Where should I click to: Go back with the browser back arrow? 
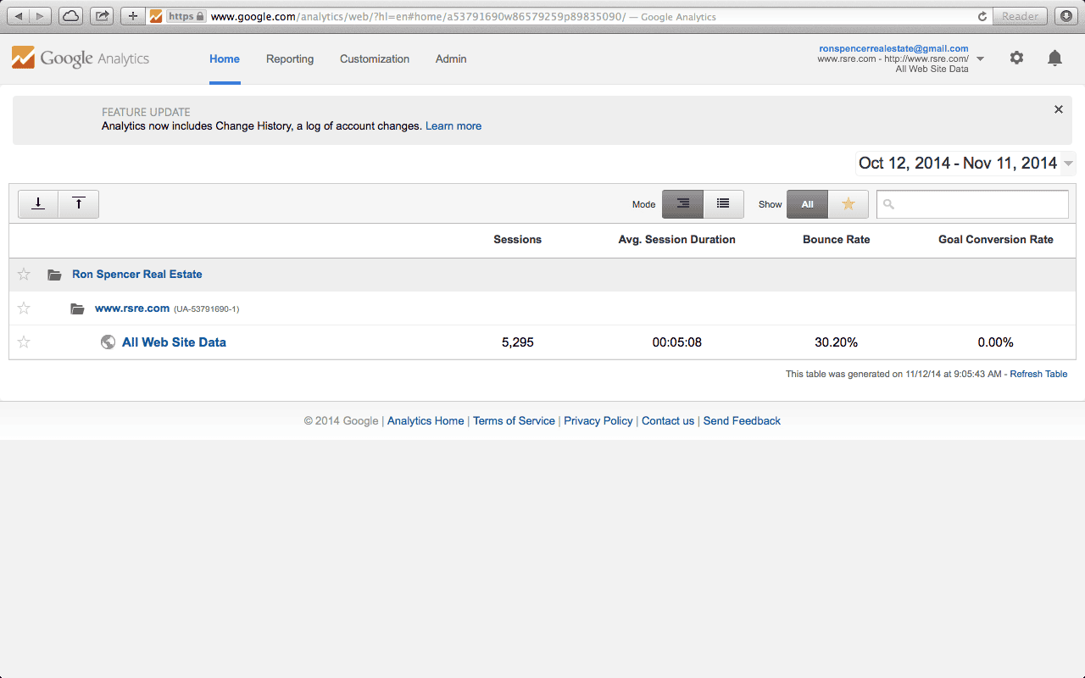tap(19, 15)
